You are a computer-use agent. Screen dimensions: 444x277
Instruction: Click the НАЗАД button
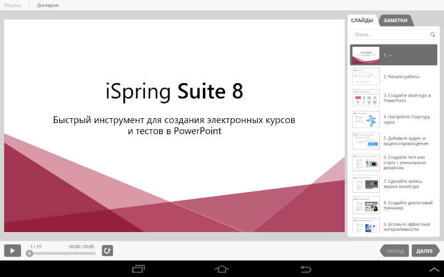pos(395,251)
